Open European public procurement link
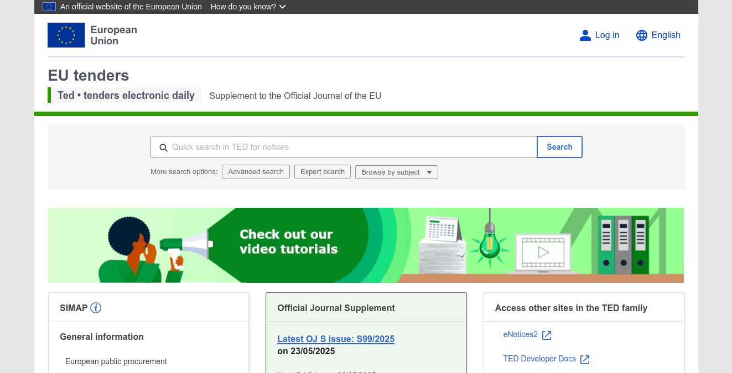732x373 pixels. click(x=116, y=361)
